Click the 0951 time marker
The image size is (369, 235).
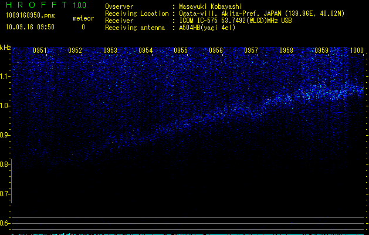tap(39, 51)
